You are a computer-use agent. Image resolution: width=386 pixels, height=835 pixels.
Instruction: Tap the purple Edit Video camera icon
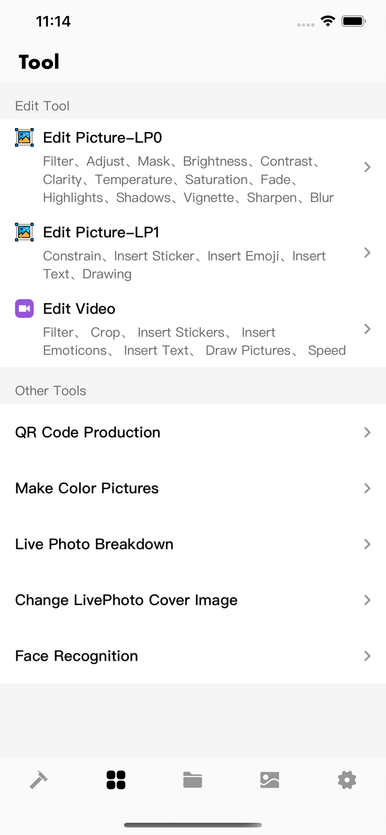[x=24, y=308]
